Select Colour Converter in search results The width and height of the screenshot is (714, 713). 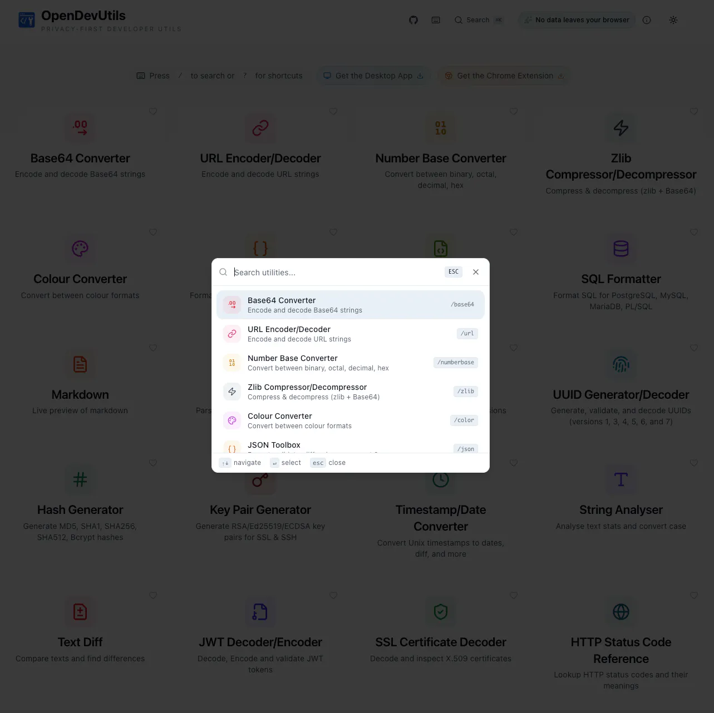[x=351, y=420]
